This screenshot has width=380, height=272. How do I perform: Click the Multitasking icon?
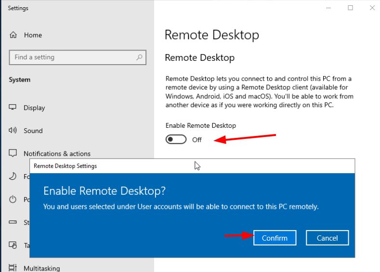(x=13, y=268)
